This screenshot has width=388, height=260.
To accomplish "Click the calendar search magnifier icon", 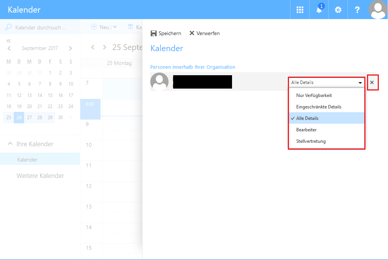I will pos(8,27).
